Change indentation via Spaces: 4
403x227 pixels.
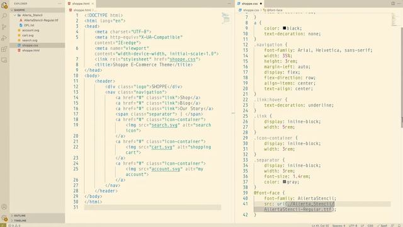(339, 226)
